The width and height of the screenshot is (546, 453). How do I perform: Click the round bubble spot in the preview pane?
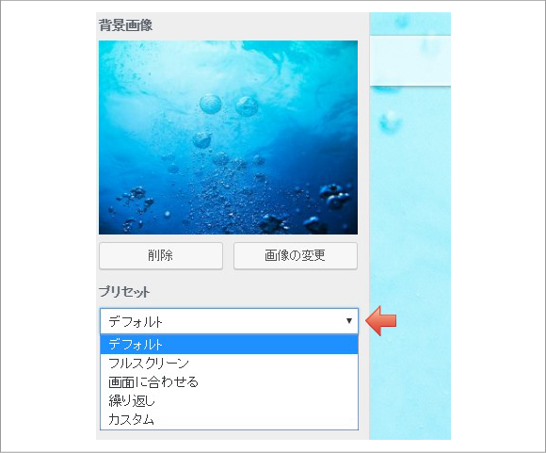pyautogui.click(x=390, y=121)
